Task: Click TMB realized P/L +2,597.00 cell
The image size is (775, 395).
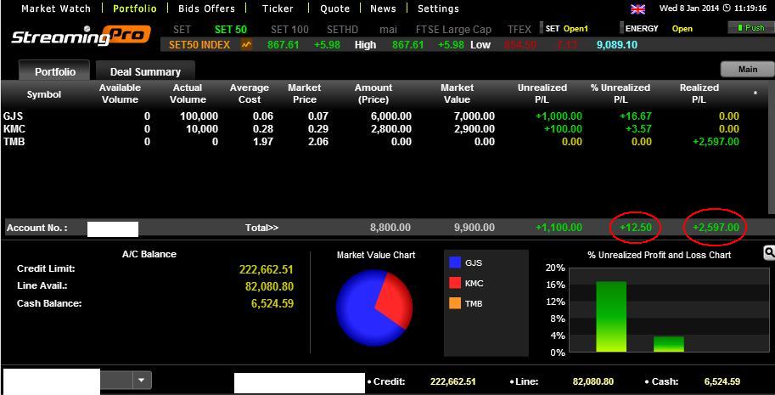Action: pyautogui.click(x=716, y=142)
